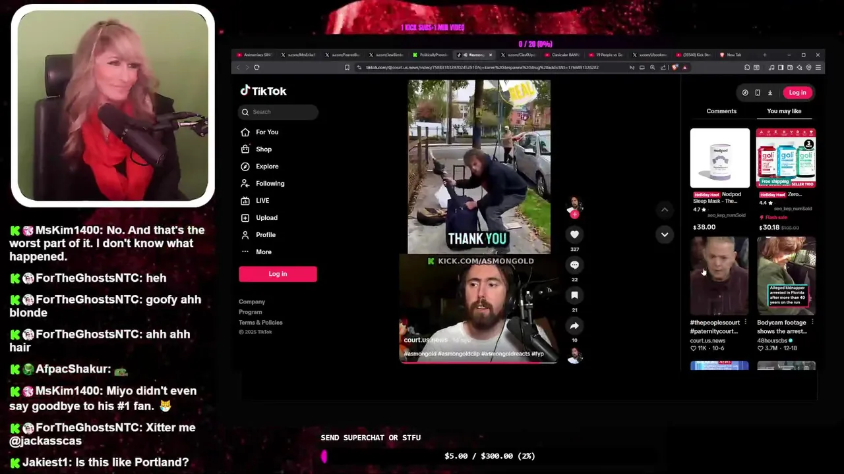This screenshot has width=844, height=474.
Task: Click the Brave shields icon in address bar
Action: pyautogui.click(x=675, y=67)
